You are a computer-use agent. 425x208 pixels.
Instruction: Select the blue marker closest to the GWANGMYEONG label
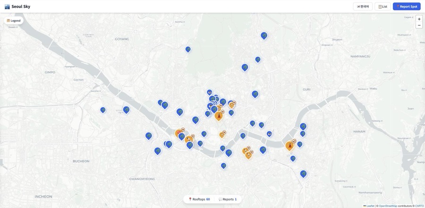(157, 151)
